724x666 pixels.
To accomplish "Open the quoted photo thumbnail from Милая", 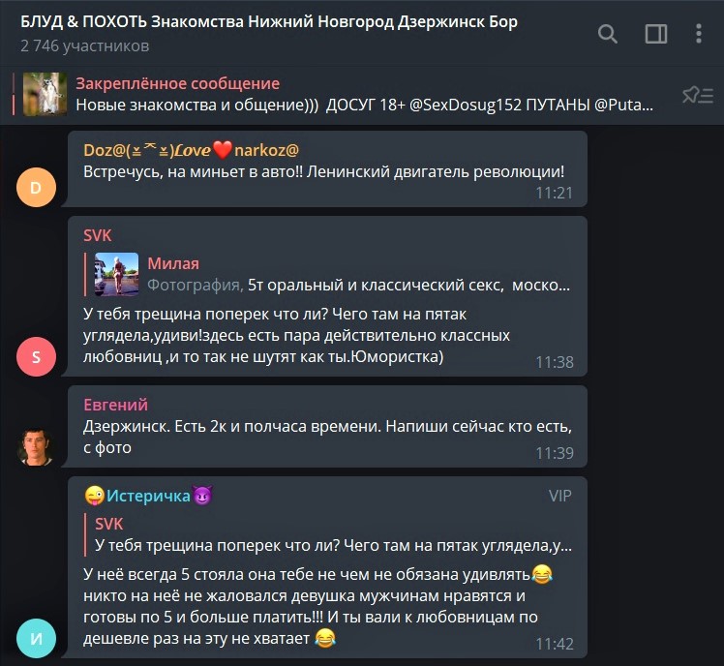I will [116, 274].
